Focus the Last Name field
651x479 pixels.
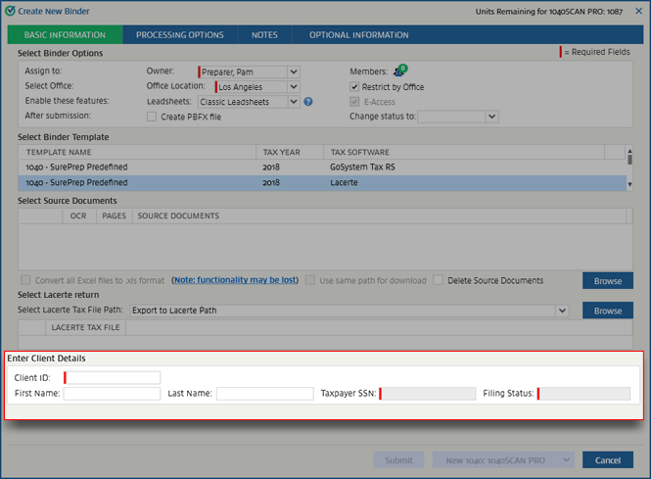(265, 394)
